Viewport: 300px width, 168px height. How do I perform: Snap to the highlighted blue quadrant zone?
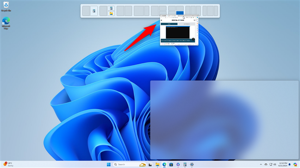180,13
